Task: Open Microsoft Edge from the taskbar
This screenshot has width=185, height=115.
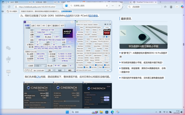Action: click(x=112, y=112)
